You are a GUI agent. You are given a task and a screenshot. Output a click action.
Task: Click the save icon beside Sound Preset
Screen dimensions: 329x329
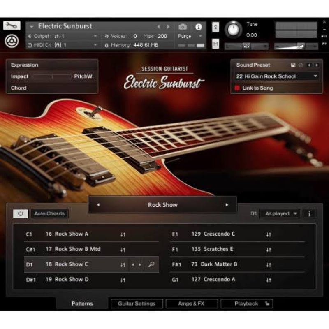click(x=293, y=65)
